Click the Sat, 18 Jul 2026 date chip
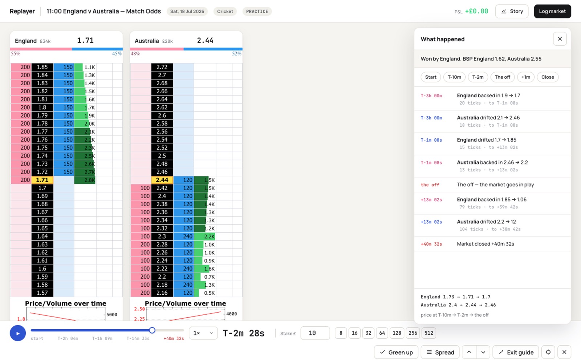581x363 pixels. pos(187,11)
